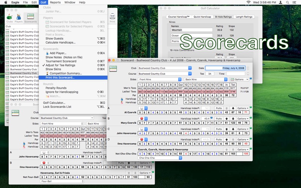Click the Print toolbar icon

[112, 18]
